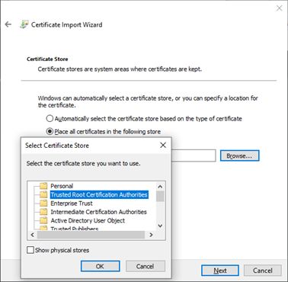Screen dimensions: 288x282
Task: Enable Show physical stores checkbox
Action: click(x=30, y=250)
